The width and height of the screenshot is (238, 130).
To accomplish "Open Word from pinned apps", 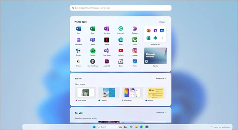I will point(78,29).
